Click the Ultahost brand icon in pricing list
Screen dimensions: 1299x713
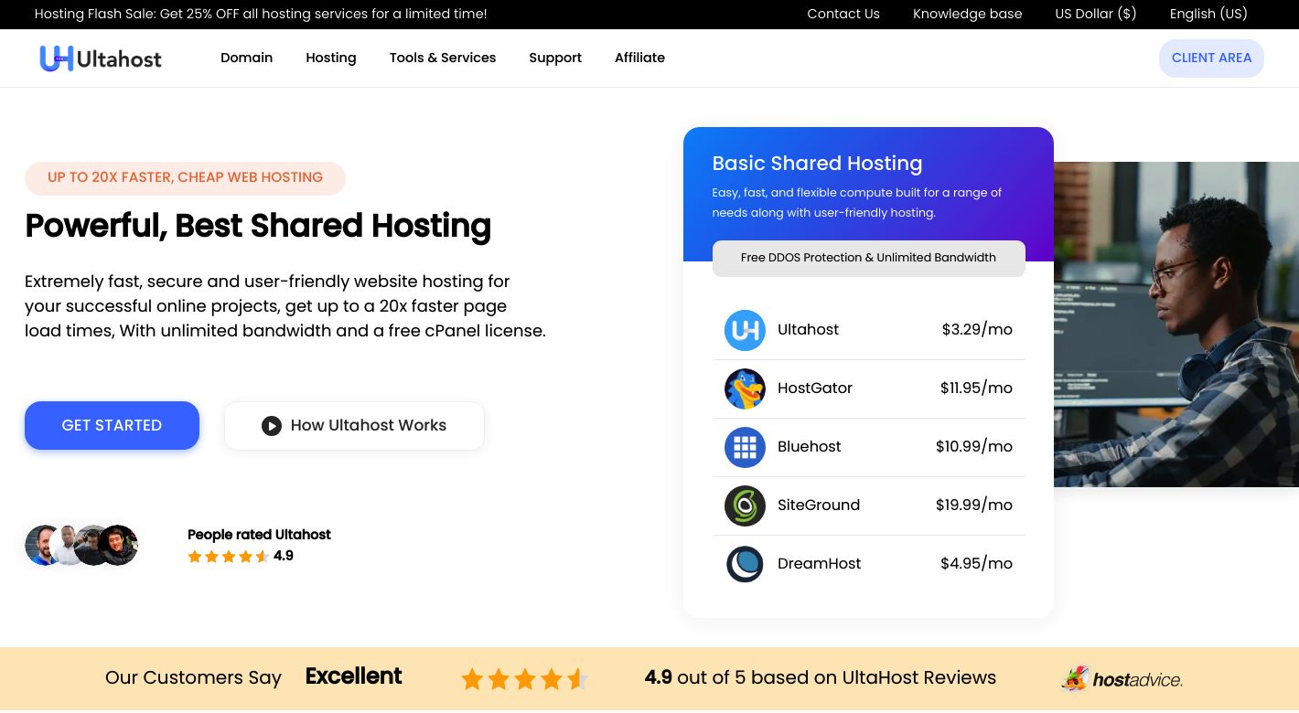[745, 330]
